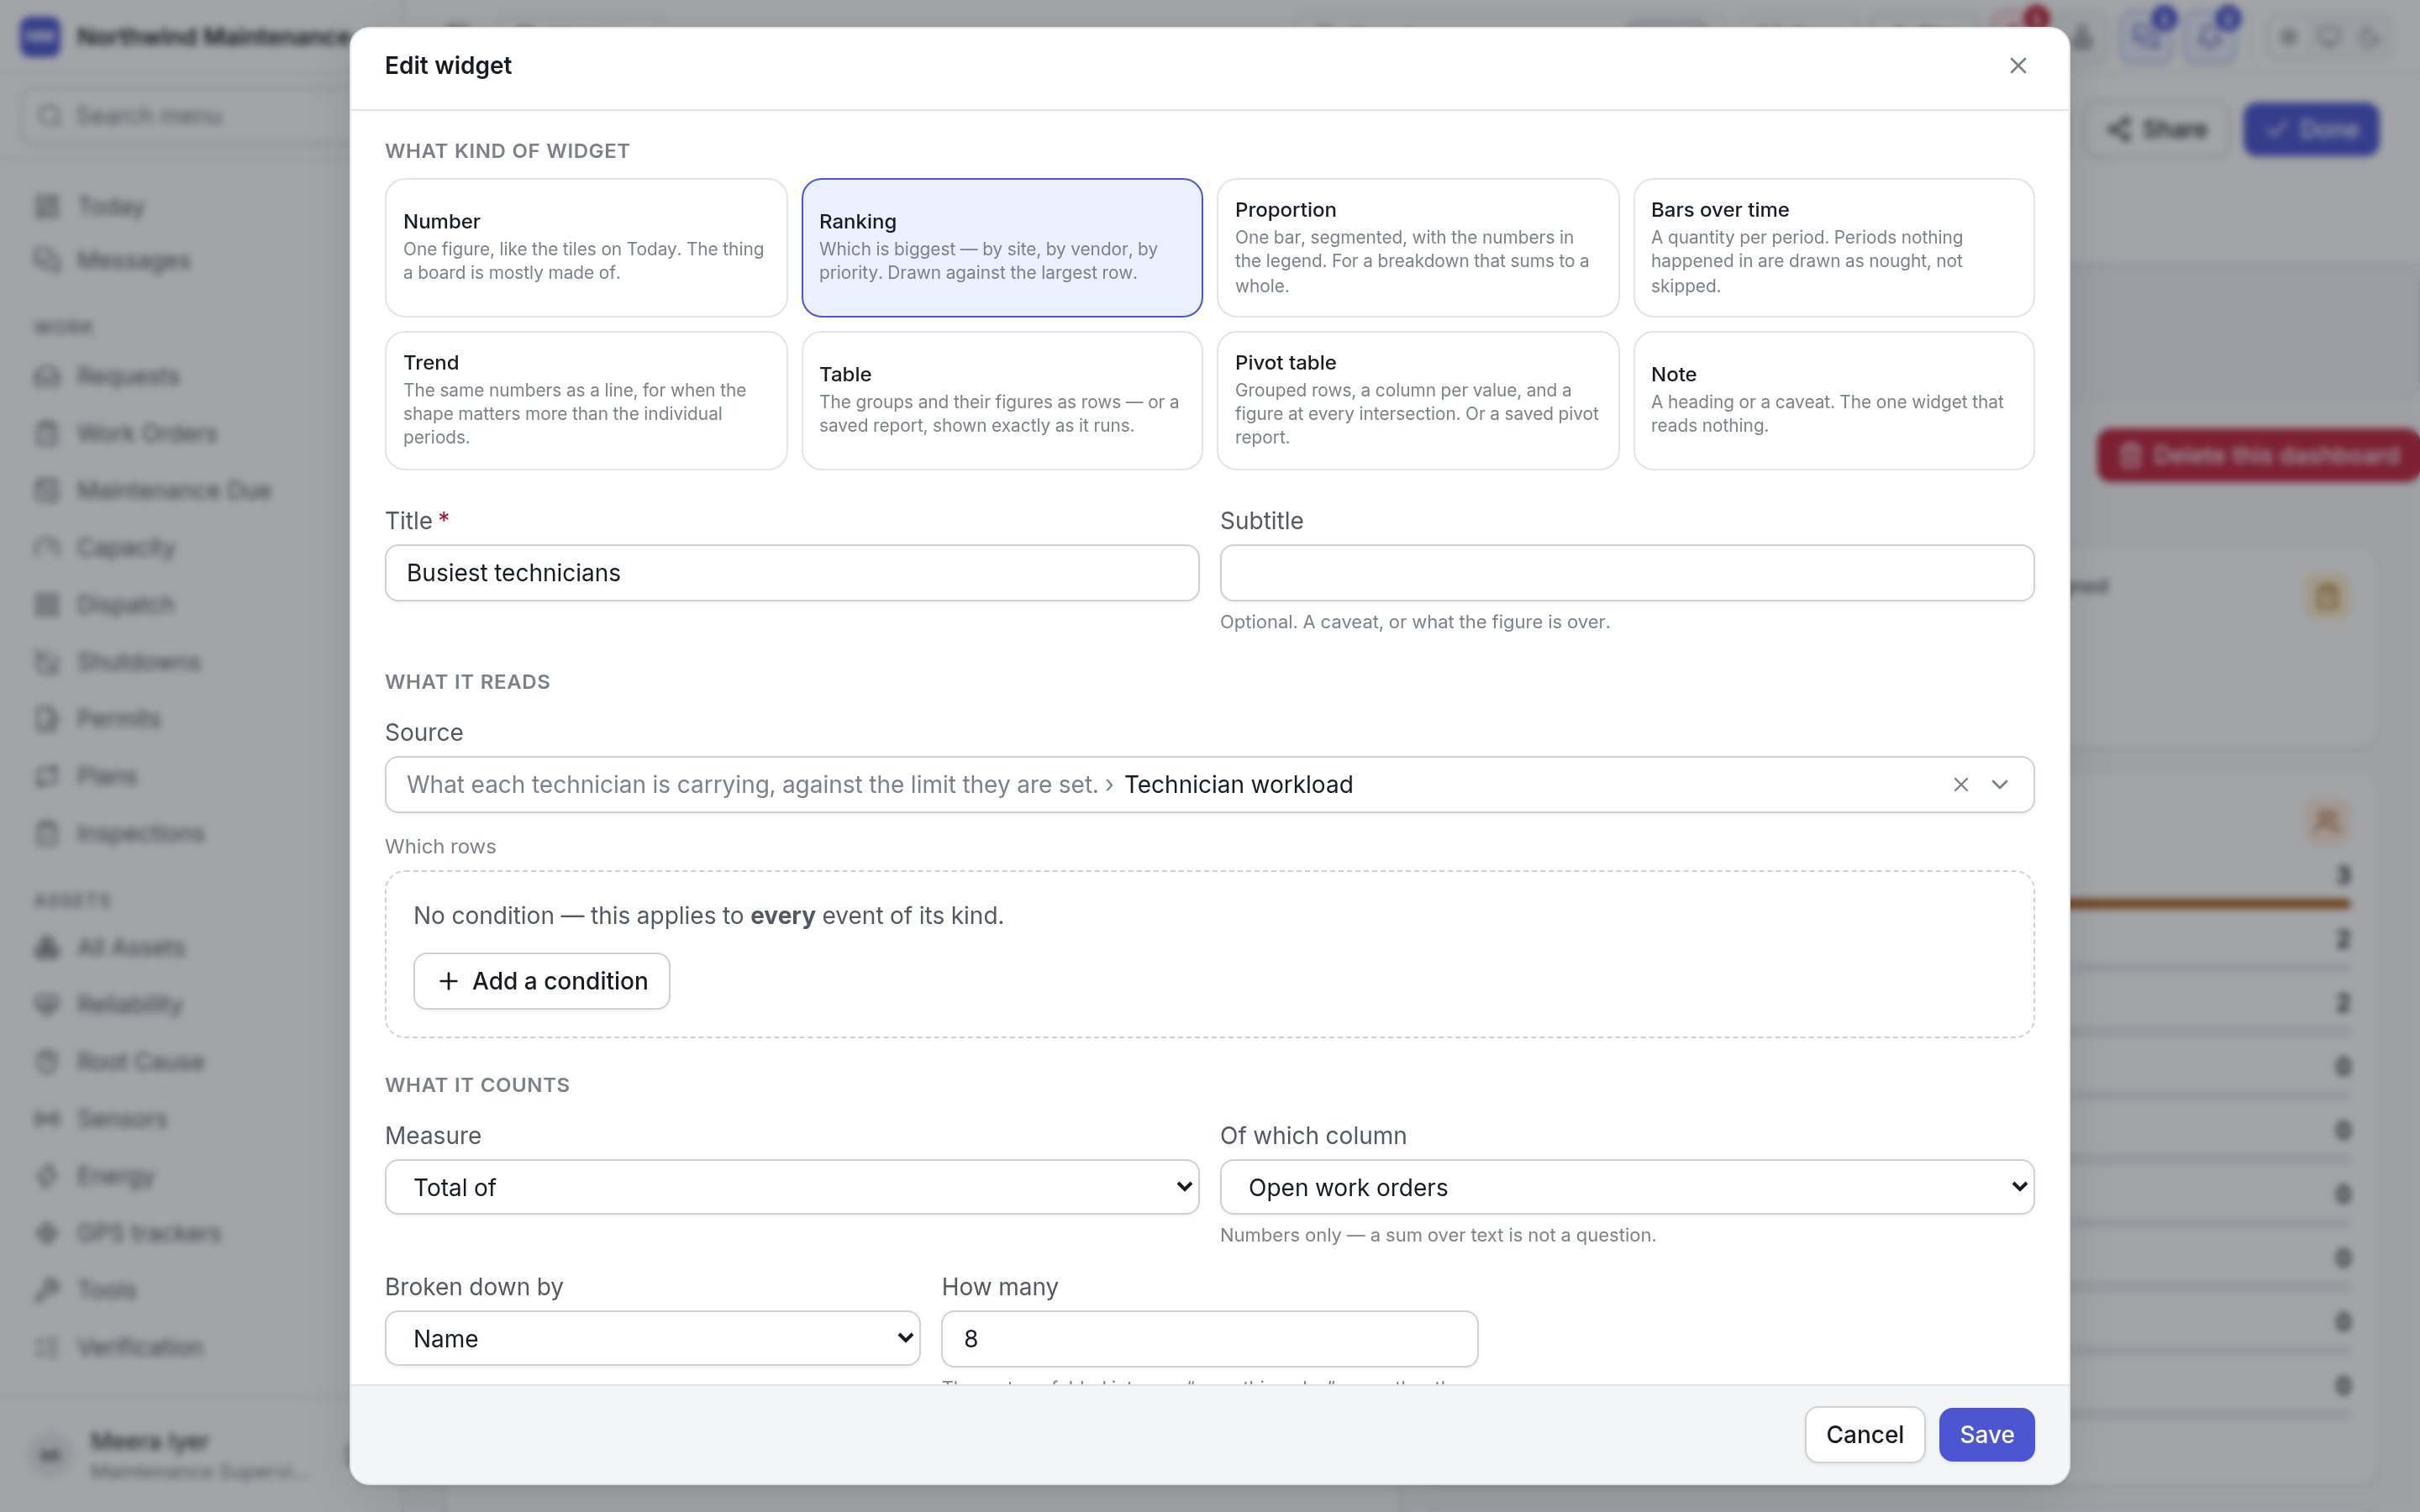Screen dimensions: 2420x1512
Task: Share the dashboard behind the dialog
Action: coord(2157,129)
